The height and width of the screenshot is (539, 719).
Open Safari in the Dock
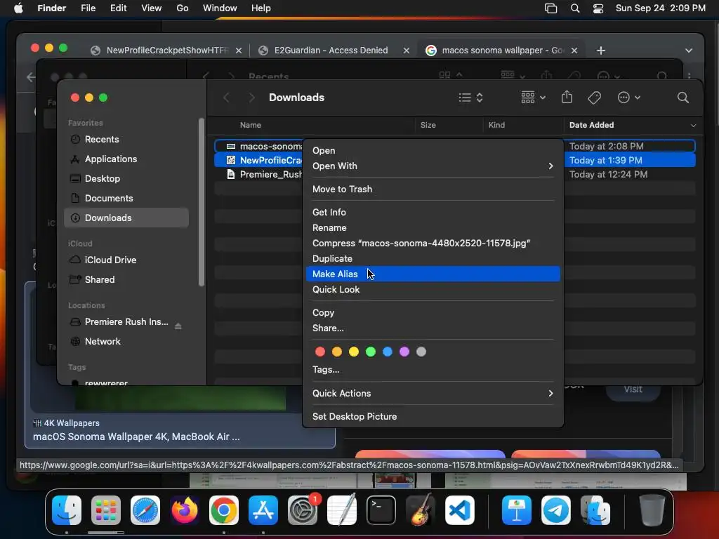point(145,510)
